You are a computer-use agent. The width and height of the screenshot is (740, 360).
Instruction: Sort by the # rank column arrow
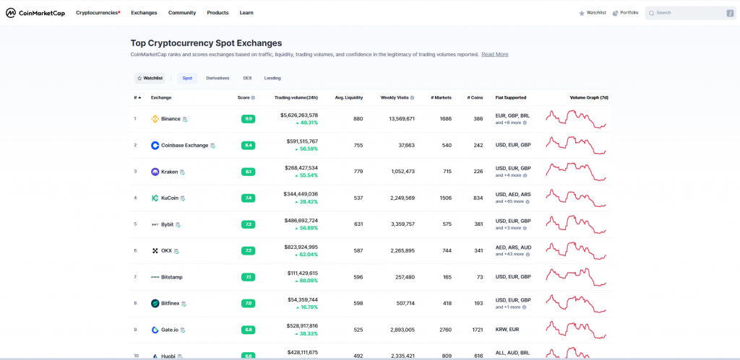(139, 97)
